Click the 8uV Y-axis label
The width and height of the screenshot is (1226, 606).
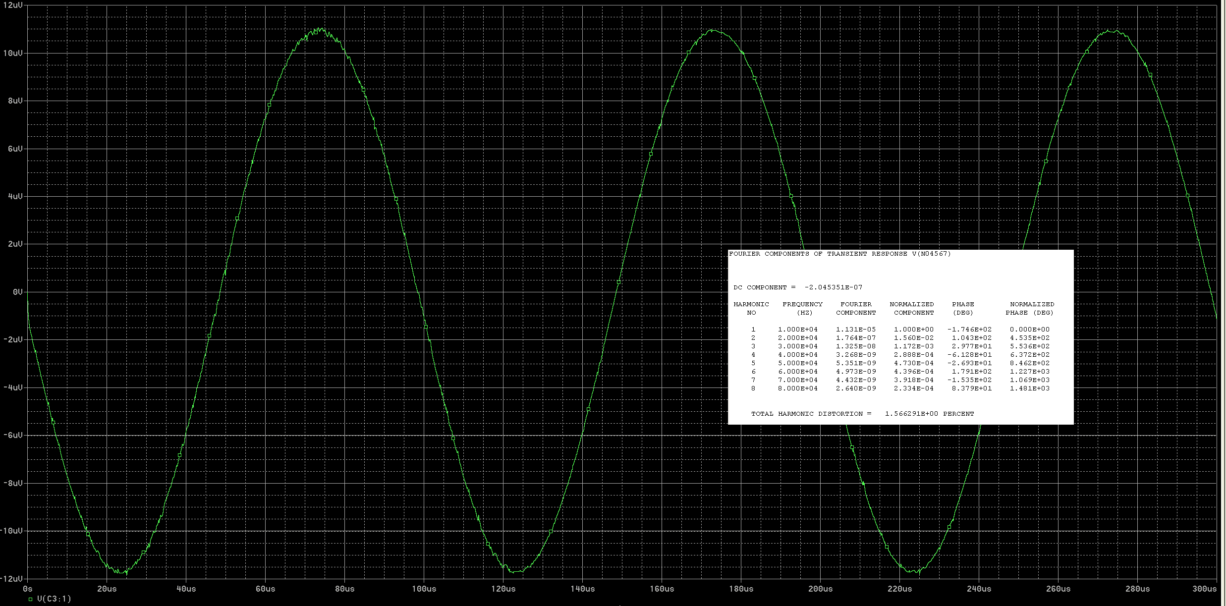click(15, 101)
